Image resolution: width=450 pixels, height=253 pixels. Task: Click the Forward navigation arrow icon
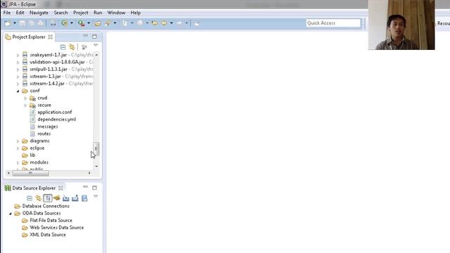(x=179, y=23)
